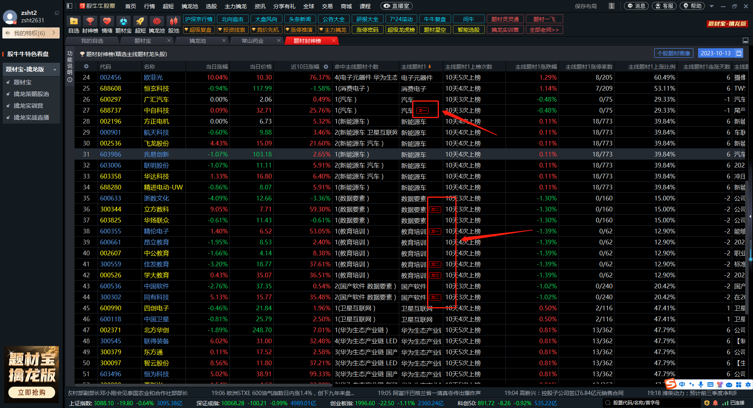Click 沪深京行情 button
This screenshot has height=408, width=753.
pos(198,19)
